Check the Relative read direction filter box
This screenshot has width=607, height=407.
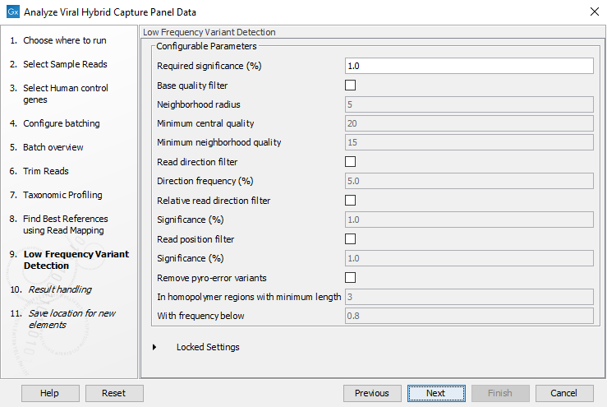click(x=351, y=201)
